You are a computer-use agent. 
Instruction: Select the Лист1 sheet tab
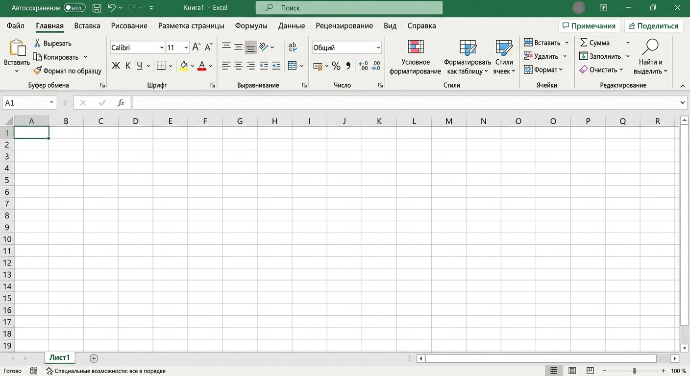[x=59, y=358]
